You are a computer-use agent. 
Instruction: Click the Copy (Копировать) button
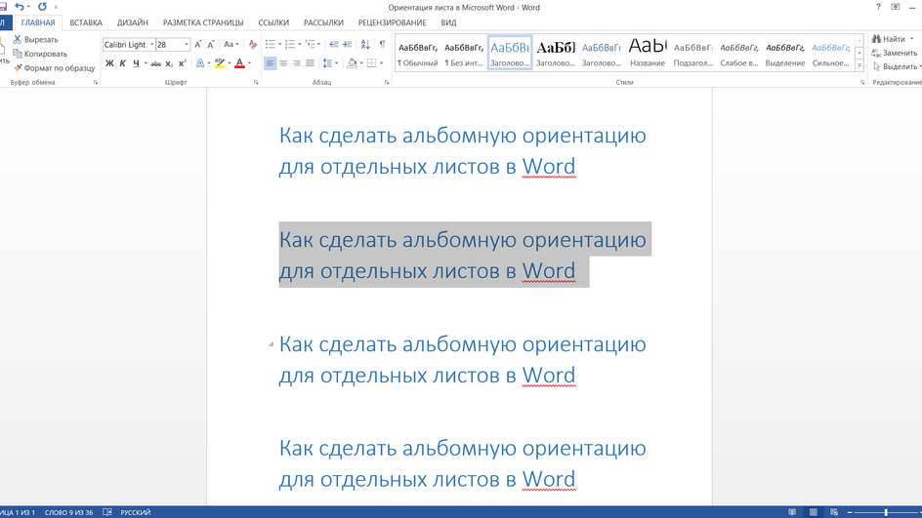click(x=40, y=54)
